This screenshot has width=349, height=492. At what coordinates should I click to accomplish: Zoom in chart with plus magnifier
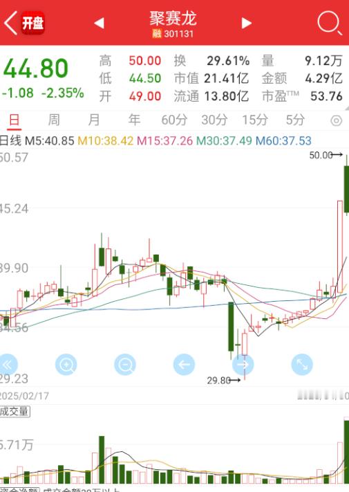pyautogui.click(x=66, y=365)
